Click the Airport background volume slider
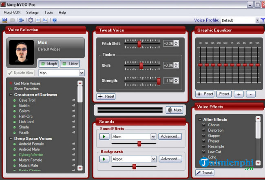Image resolution: width=265 pixels, height=180 pixels. pyautogui.click(x=134, y=166)
